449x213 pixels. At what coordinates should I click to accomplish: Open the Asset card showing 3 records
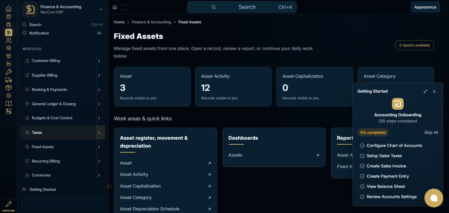tap(152, 86)
